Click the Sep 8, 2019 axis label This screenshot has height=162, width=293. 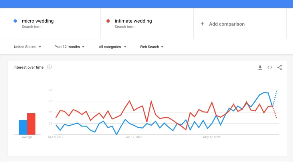(x=56, y=137)
